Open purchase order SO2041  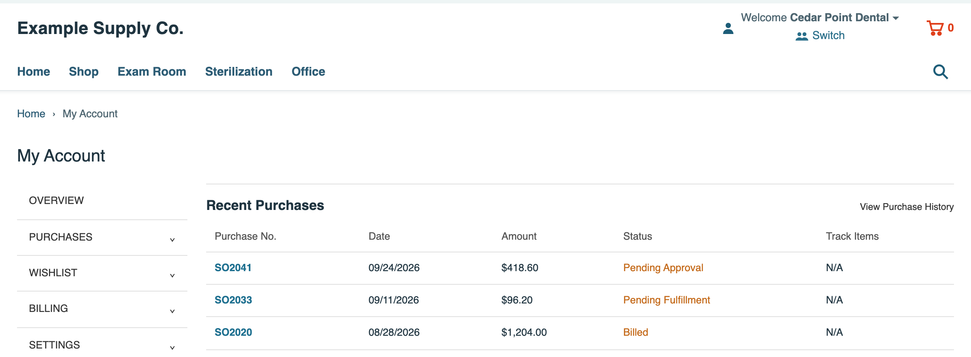(x=233, y=268)
